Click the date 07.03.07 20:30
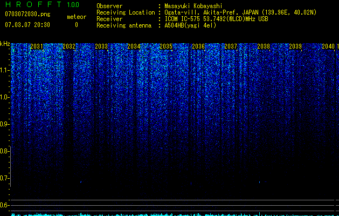The width and height of the screenshot is (339, 216). (x=27, y=25)
